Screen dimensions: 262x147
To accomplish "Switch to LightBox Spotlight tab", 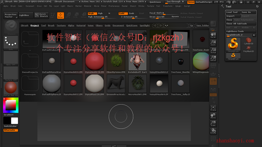I will tap(145, 25).
